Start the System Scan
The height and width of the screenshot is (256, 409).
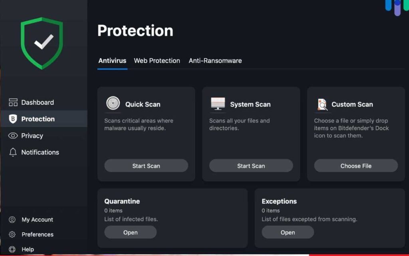click(251, 166)
